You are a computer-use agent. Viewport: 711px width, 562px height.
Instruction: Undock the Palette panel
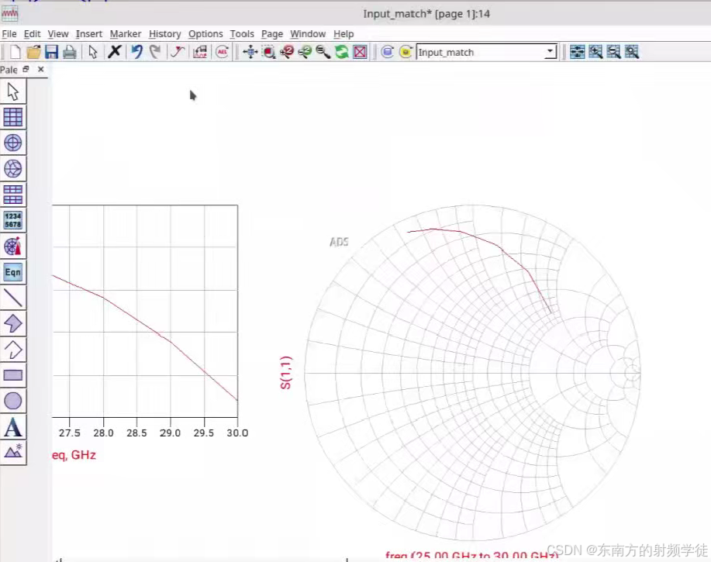pyautogui.click(x=26, y=69)
